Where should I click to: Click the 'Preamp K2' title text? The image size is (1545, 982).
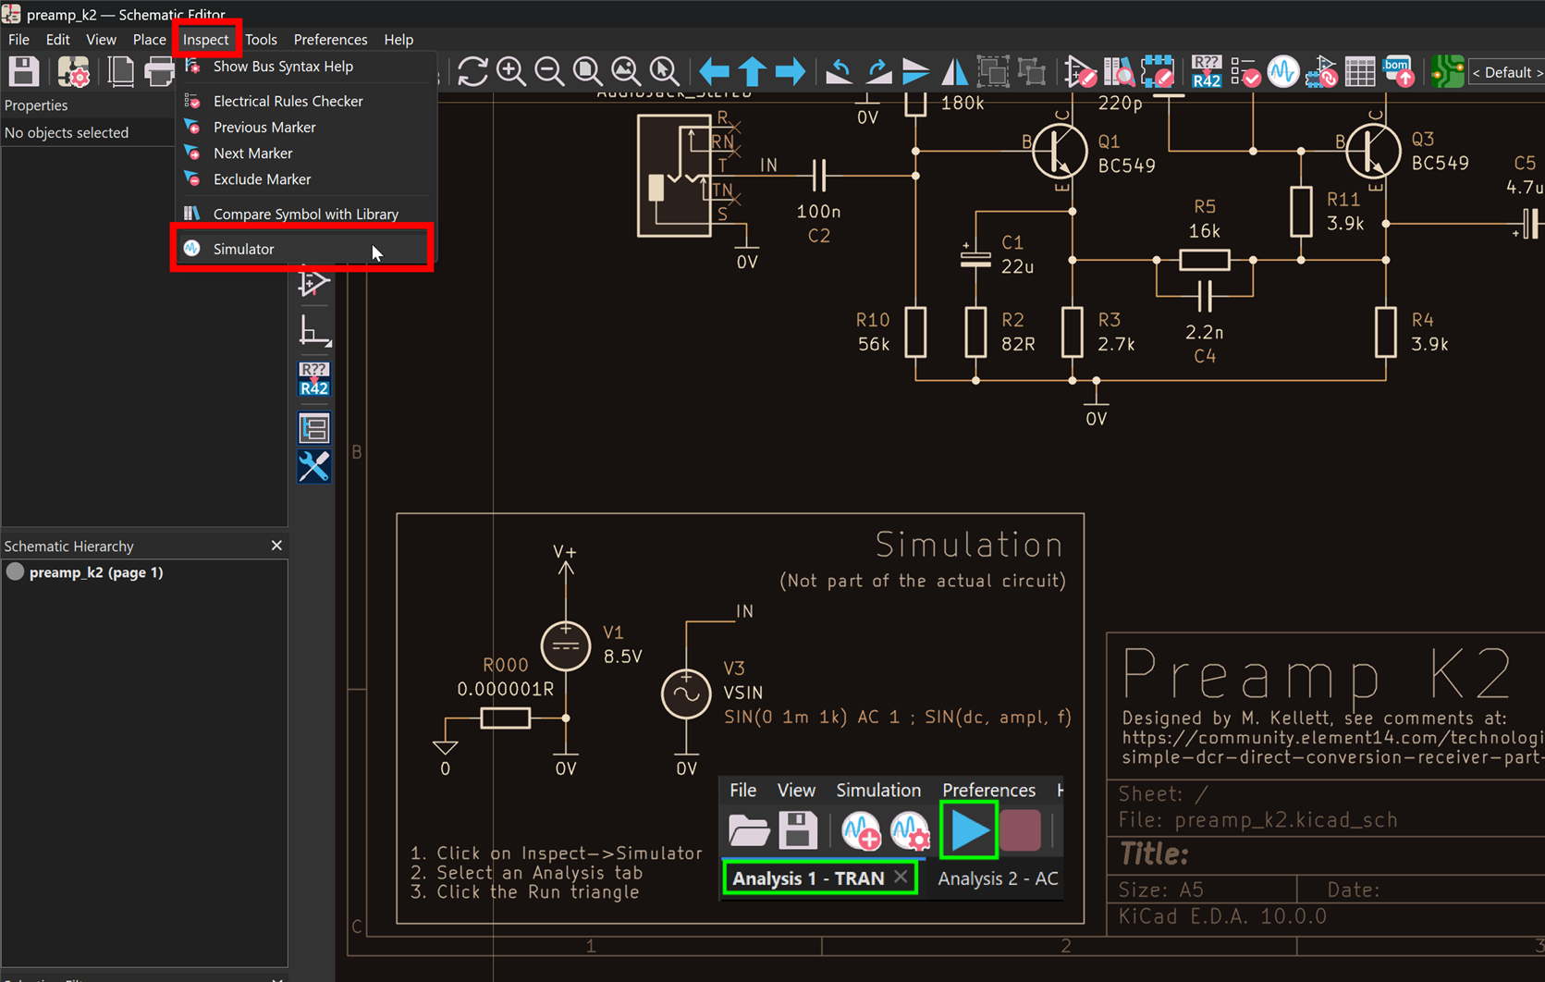coord(1317,674)
